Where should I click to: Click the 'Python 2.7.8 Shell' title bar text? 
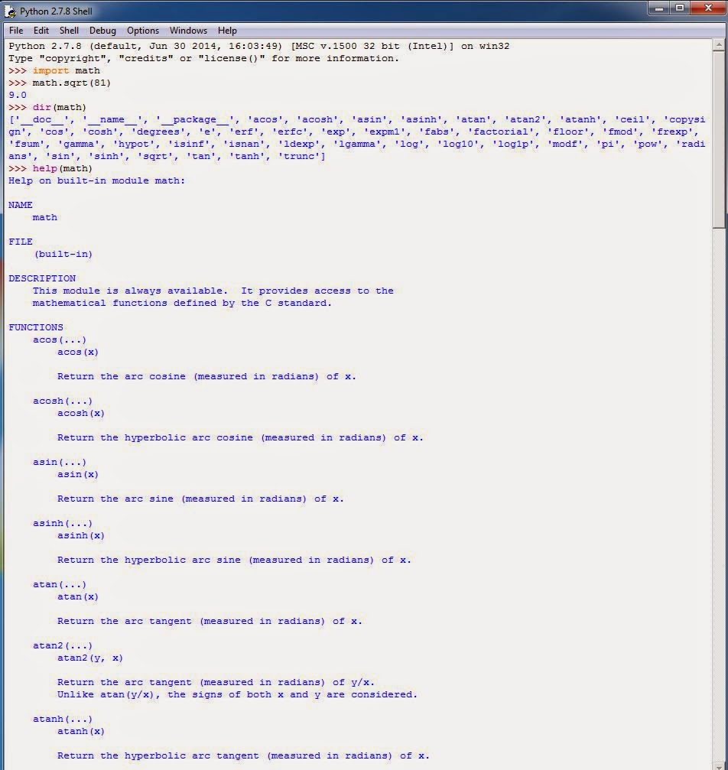[x=57, y=11]
